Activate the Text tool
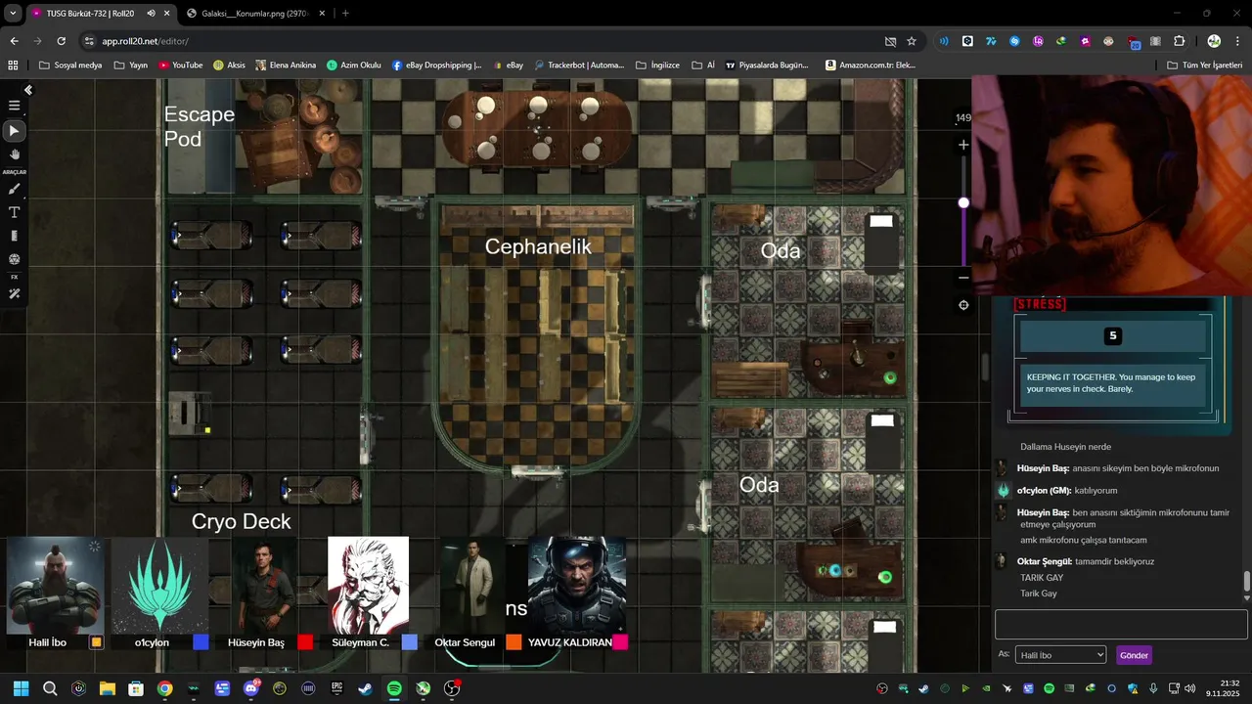1252x704 pixels. pyautogui.click(x=14, y=212)
